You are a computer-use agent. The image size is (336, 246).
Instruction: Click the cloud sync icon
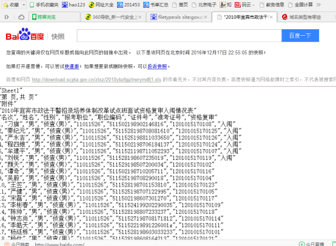coord(21,17)
